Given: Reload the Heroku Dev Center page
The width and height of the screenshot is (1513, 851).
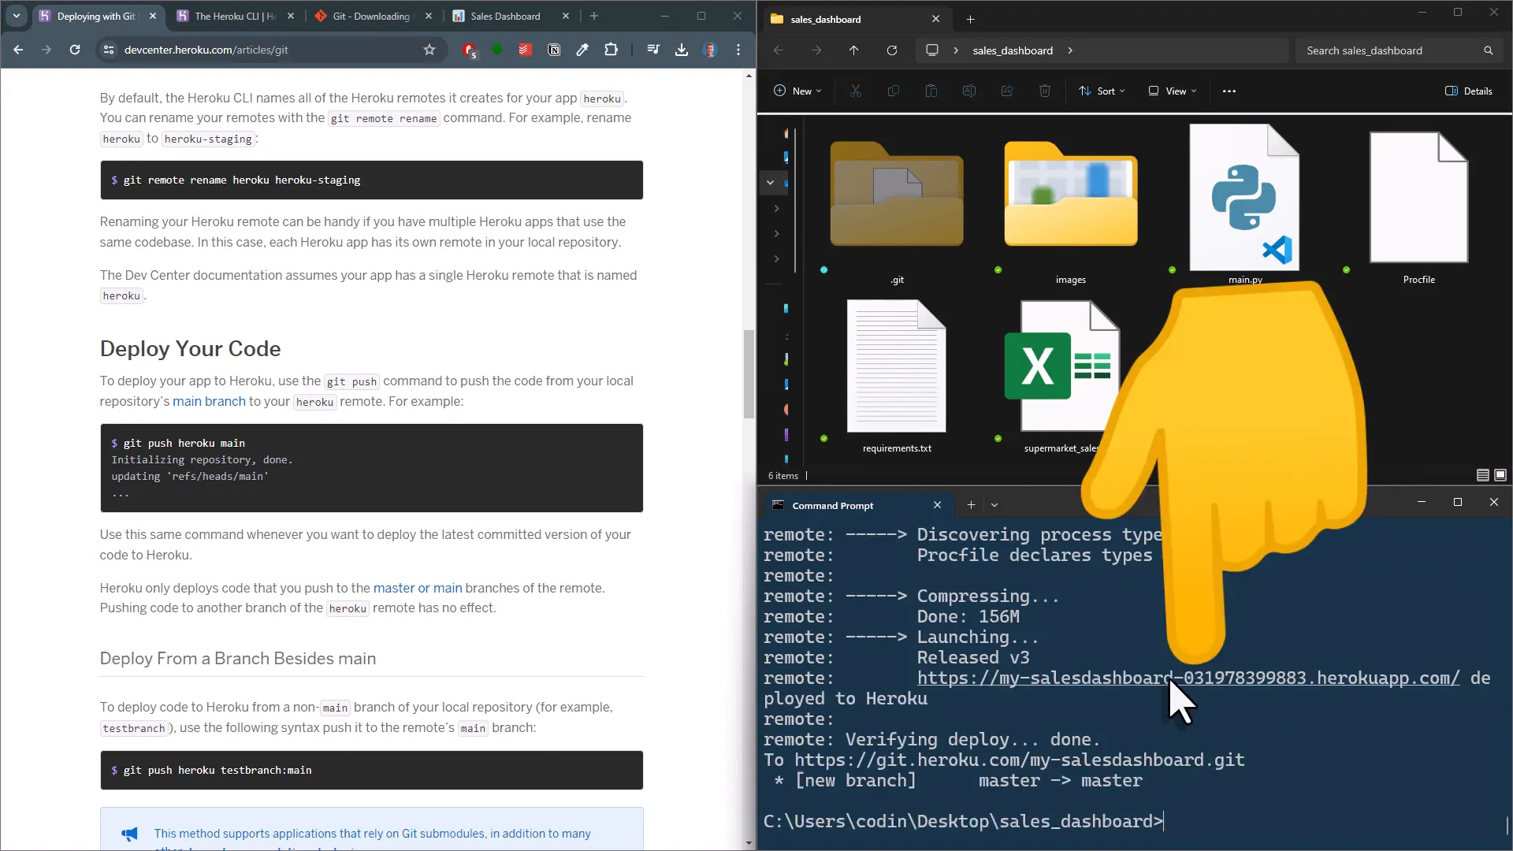Looking at the screenshot, I should [x=75, y=50].
